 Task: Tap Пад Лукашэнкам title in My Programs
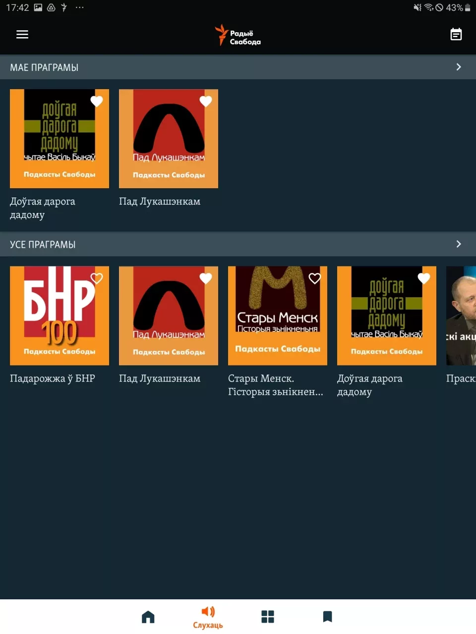pyautogui.click(x=160, y=202)
